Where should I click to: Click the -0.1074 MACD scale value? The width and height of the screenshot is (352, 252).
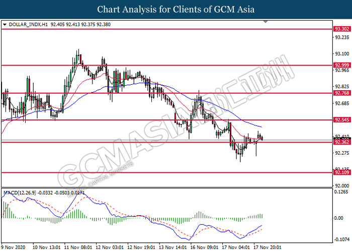tap(341, 239)
